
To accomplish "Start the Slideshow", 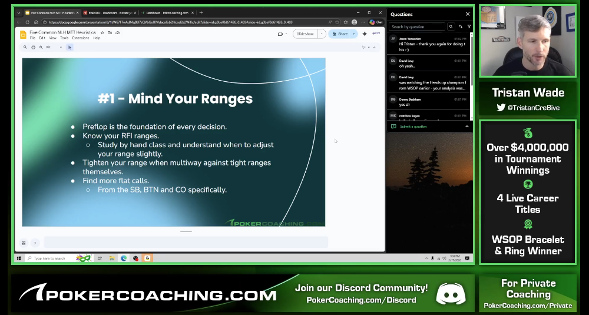I will coord(305,34).
